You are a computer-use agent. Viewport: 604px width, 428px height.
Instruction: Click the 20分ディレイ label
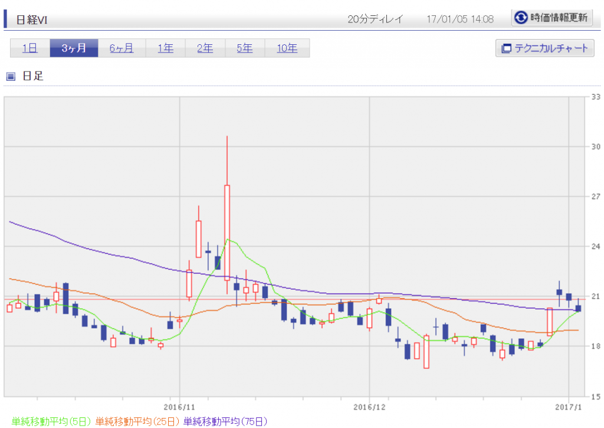click(375, 19)
